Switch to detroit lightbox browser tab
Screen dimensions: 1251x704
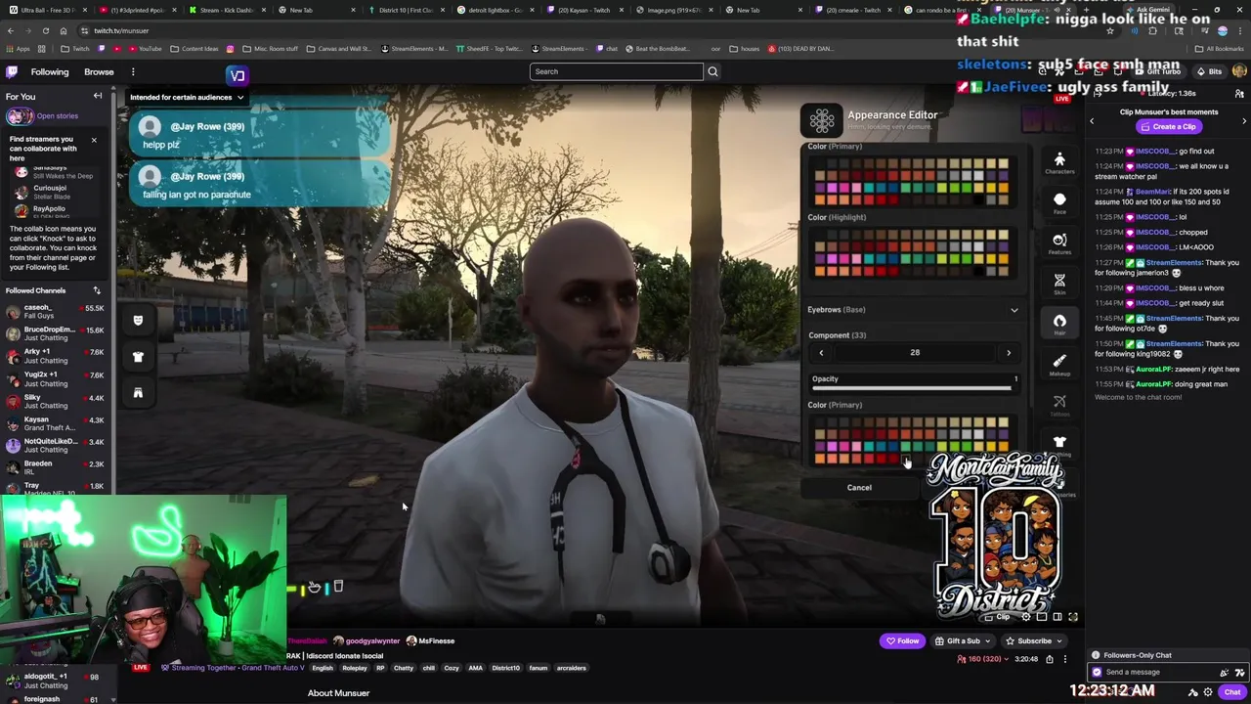[x=496, y=10]
